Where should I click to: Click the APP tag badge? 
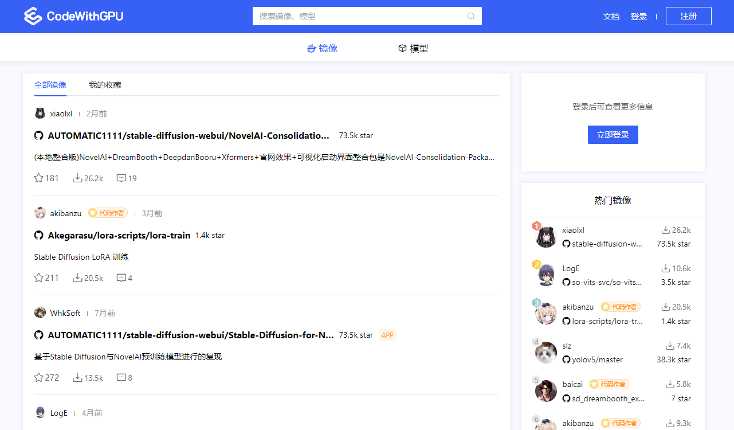pyautogui.click(x=387, y=335)
